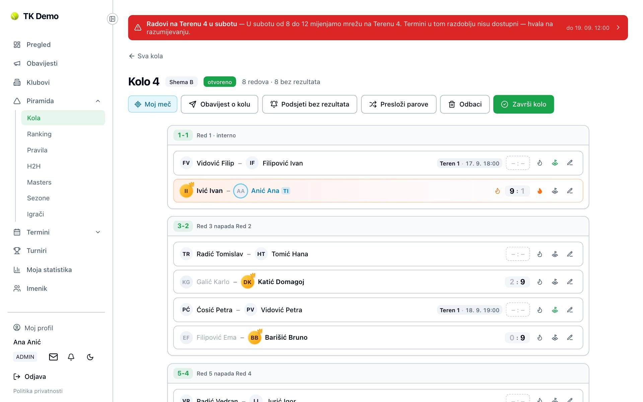Edit the Radić Tomislav – Tomić Hana match
This screenshot has height=402, width=643.
pos(570,254)
